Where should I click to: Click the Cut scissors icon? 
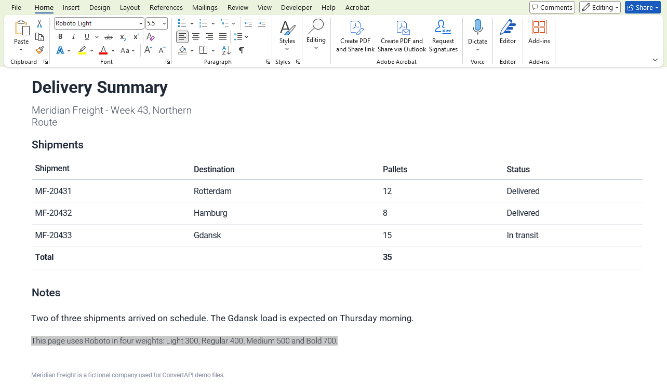39,24
